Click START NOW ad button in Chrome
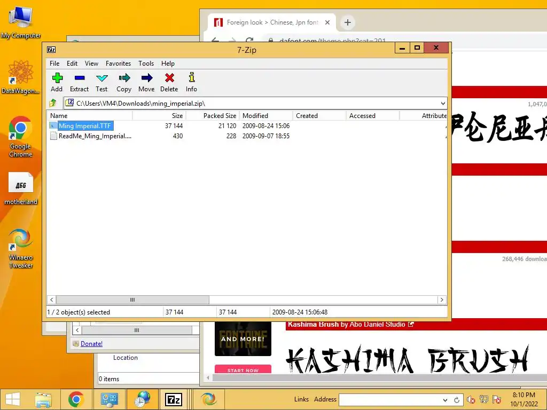 pyautogui.click(x=243, y=369)
